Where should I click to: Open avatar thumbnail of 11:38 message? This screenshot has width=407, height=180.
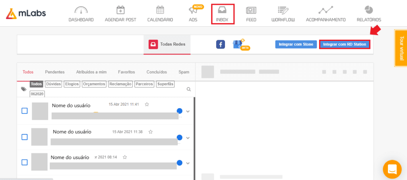39,137
